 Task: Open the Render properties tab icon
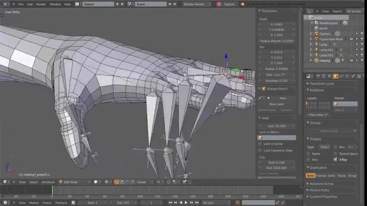pos(318,76)
